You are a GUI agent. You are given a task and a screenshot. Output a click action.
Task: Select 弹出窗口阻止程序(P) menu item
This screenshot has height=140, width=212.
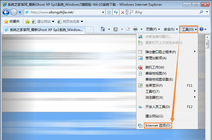click(167, 52)
